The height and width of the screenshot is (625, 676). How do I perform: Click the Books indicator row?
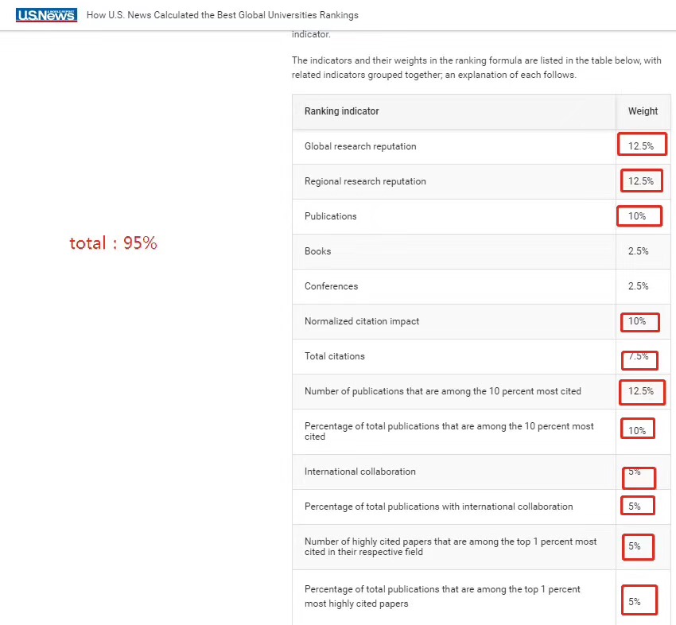[481, 252]
